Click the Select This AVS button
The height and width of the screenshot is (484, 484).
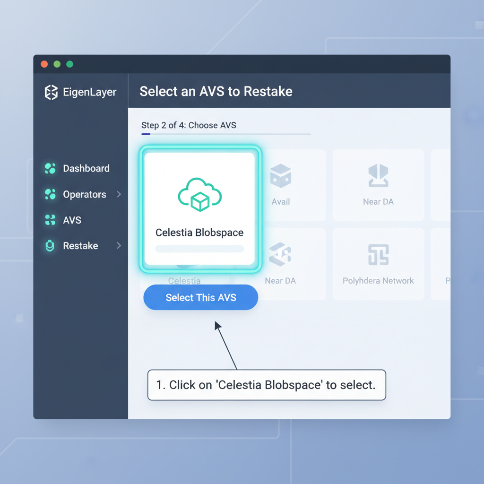click(200, 297)
